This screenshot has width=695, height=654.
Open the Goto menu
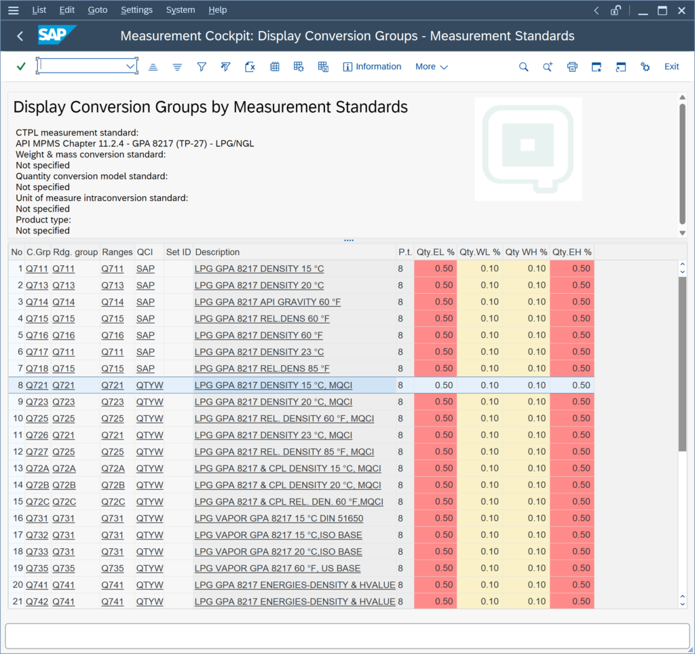(x=98, y=9)
